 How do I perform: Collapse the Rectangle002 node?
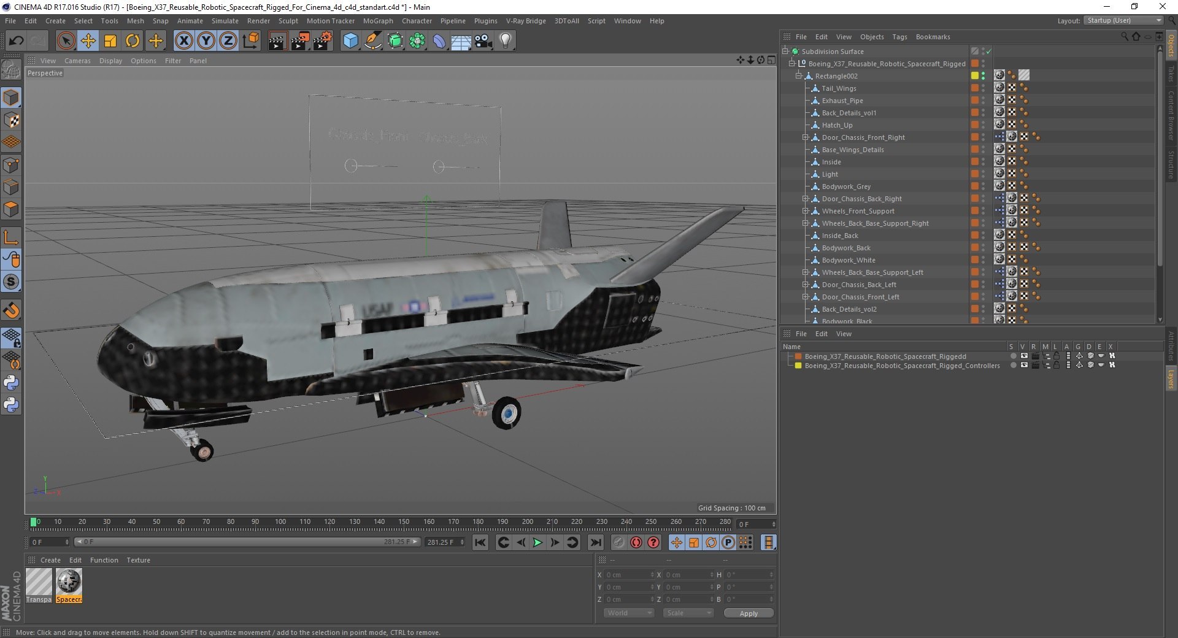(798, 75)
